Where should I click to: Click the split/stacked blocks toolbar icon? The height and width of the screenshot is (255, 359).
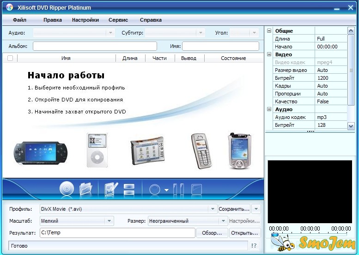(x=129, y=189)
